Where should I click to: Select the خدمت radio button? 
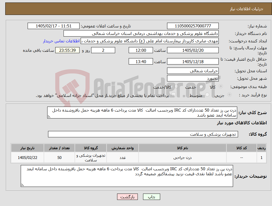point(201,86)
